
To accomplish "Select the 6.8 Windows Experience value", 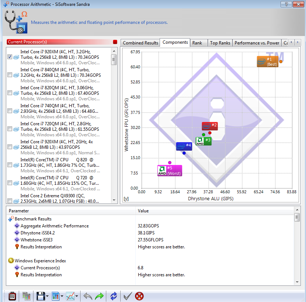I will click(x=140, y=268).
